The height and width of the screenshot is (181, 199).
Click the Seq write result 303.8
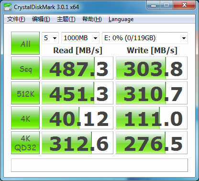pyautogui.click(x=152, y=68)
